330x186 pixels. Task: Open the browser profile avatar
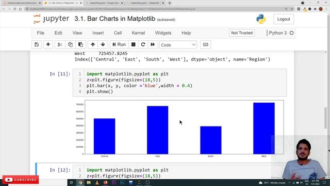point(321,9)
